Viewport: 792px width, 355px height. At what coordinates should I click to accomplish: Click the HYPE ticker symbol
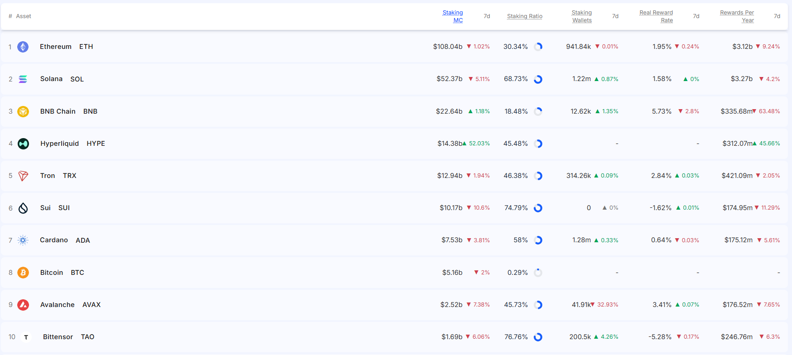96,144
